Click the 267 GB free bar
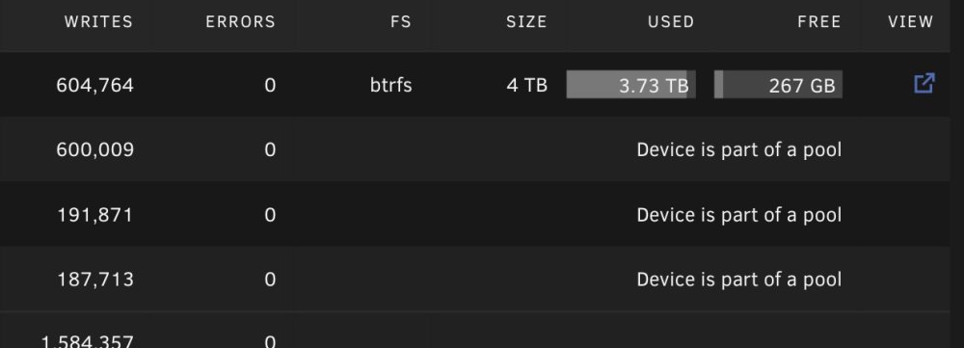Screen dimensions: 964x348 click(x=778, y=85)
